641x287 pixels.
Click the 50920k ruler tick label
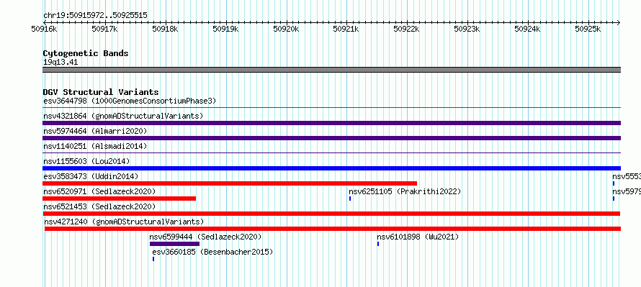pos(286,29)
